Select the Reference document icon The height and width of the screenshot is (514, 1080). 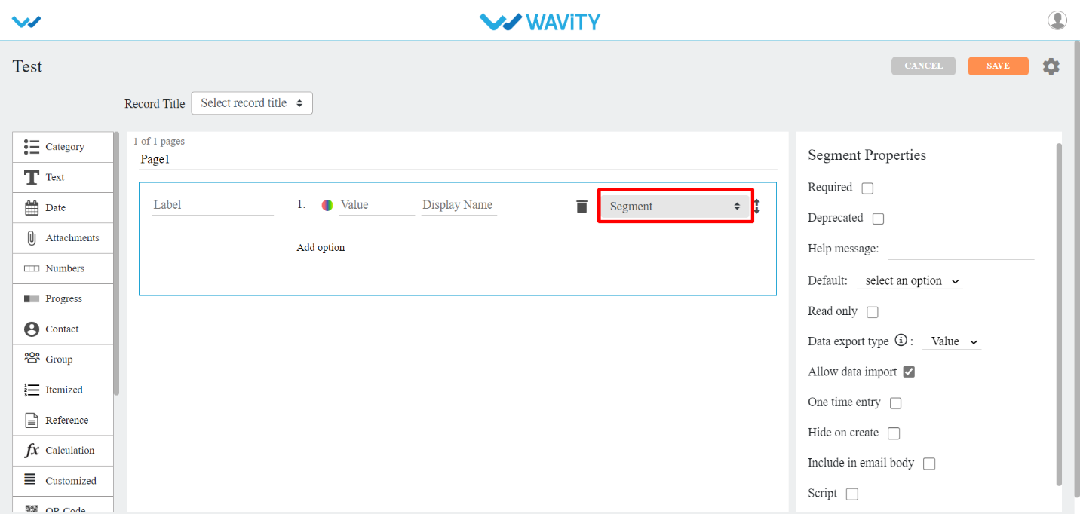pyautogui.click(x=32, y=420)
